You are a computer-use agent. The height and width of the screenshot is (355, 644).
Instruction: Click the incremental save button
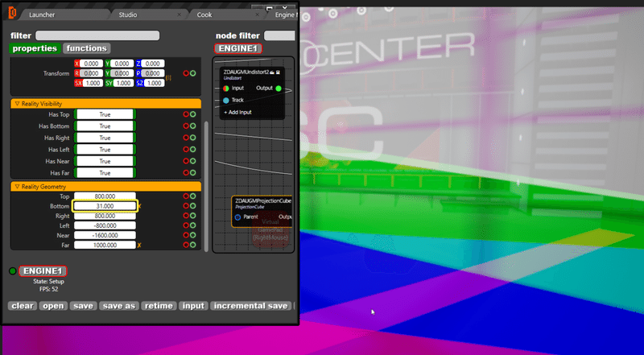tap(250, 306)
